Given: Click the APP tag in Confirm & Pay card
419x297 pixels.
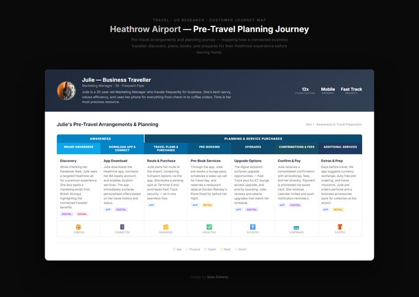Looking at the screenshot, I should click(282, 205).
